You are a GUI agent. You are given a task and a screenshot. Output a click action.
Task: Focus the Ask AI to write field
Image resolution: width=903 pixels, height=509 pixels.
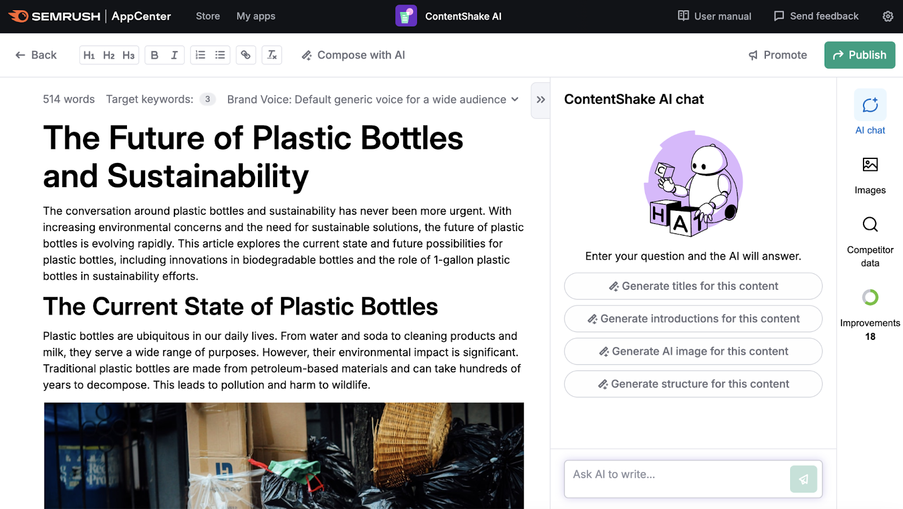click(x=677, y=479)
